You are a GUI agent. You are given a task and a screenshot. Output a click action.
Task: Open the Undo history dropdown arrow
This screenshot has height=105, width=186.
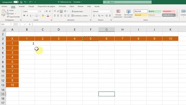coord(27,2)
